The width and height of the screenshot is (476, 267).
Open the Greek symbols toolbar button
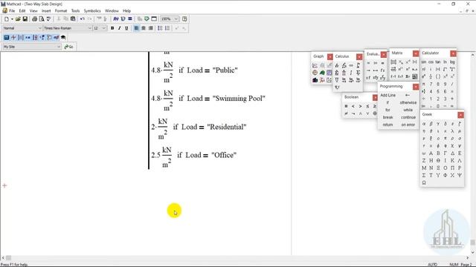[x=57, y=38]
